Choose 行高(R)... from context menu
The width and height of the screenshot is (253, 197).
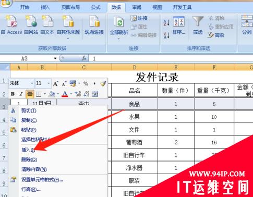pos(58,189)
